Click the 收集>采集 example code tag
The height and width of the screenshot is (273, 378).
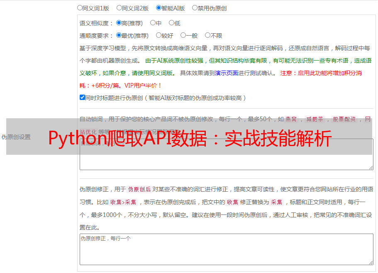(x=123, y=202)
